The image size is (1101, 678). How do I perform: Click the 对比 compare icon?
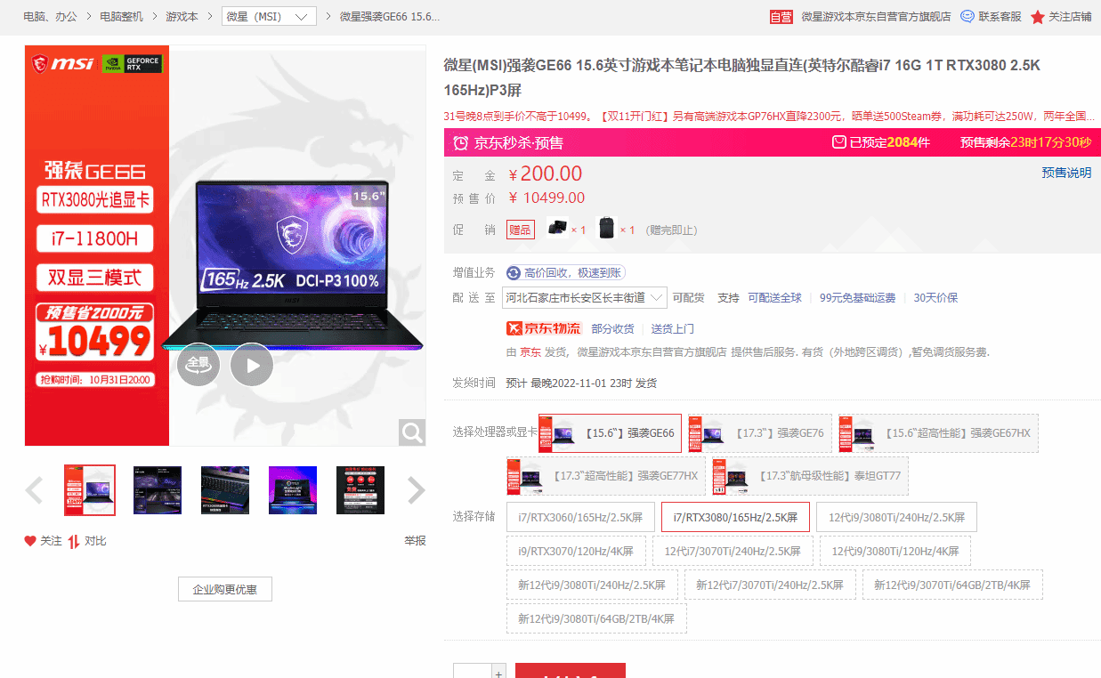coord(74,541)
